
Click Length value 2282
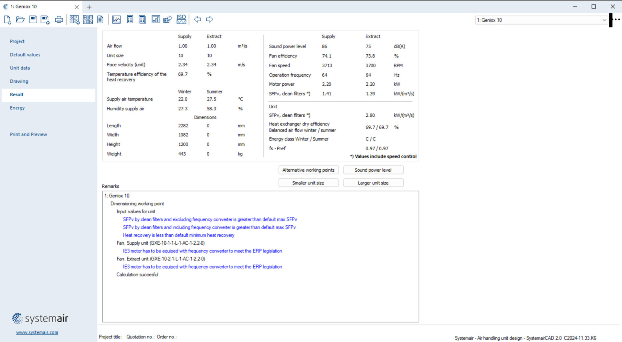183,126
